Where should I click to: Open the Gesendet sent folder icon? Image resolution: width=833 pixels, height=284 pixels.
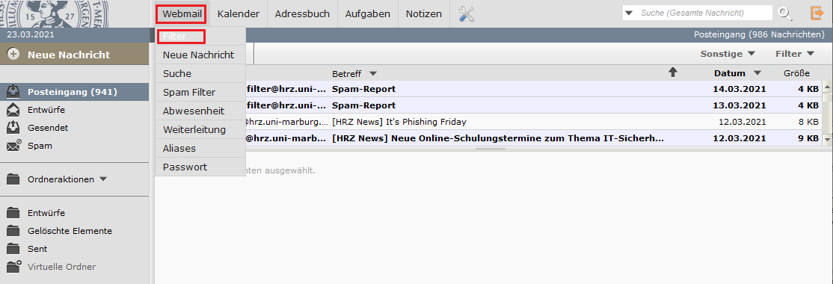[13, 127]
